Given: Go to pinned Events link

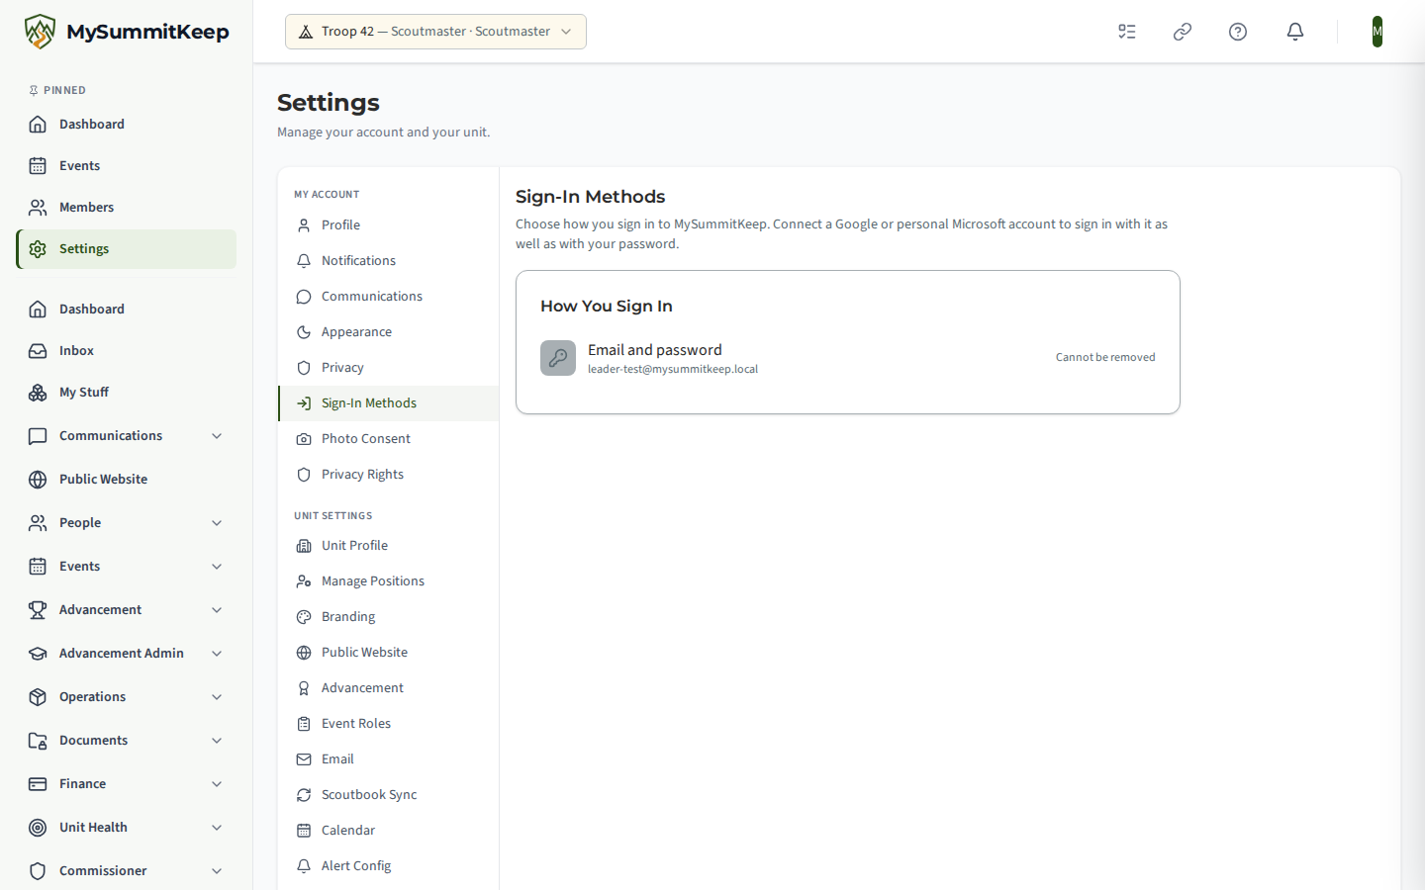Looking at the screenshot, I should coord(127,166).
